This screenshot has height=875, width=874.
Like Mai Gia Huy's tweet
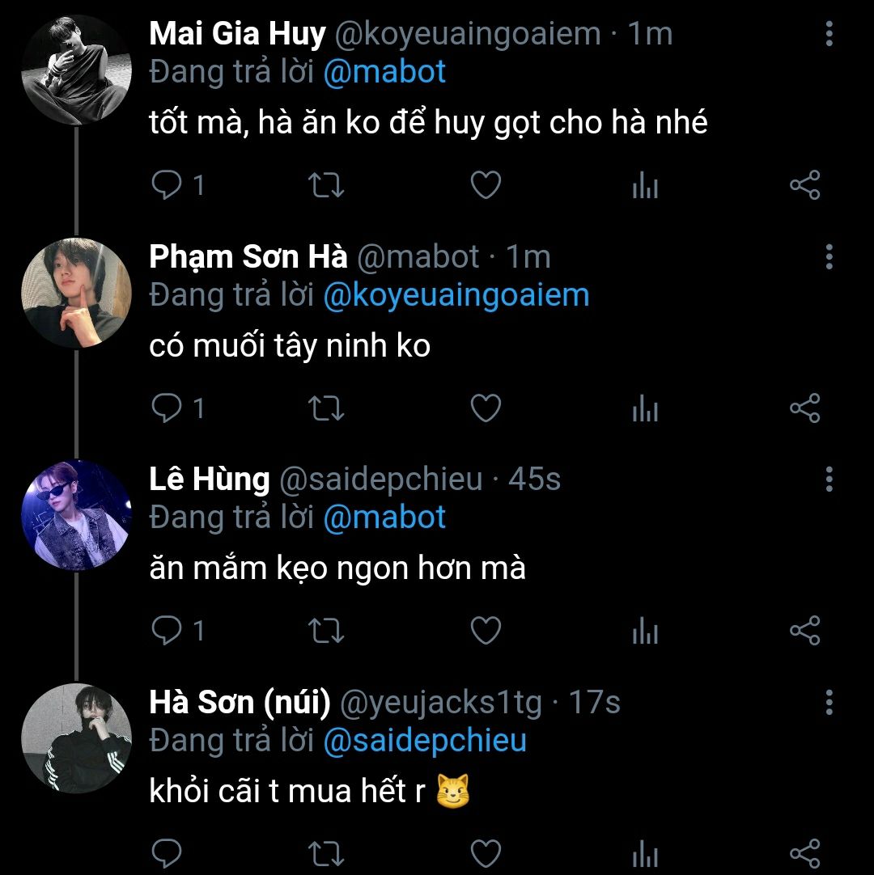(x=486, y=186)
